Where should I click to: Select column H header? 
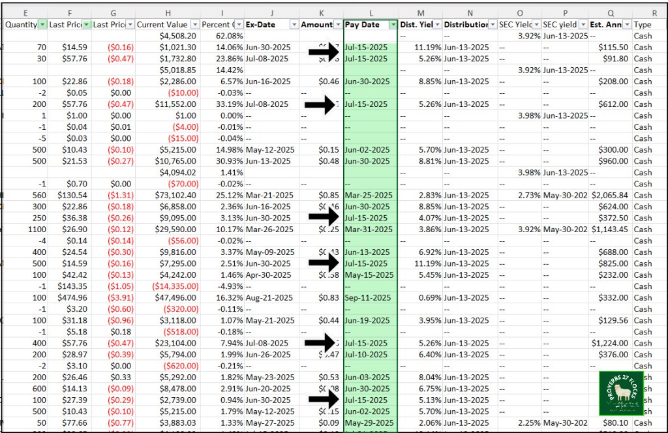click(x=168, y=12)
